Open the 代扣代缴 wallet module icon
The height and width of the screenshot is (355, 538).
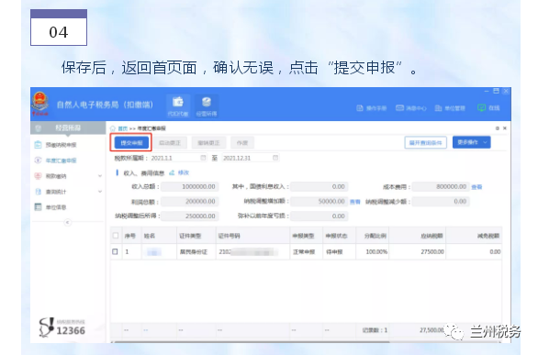coord(178,105)
